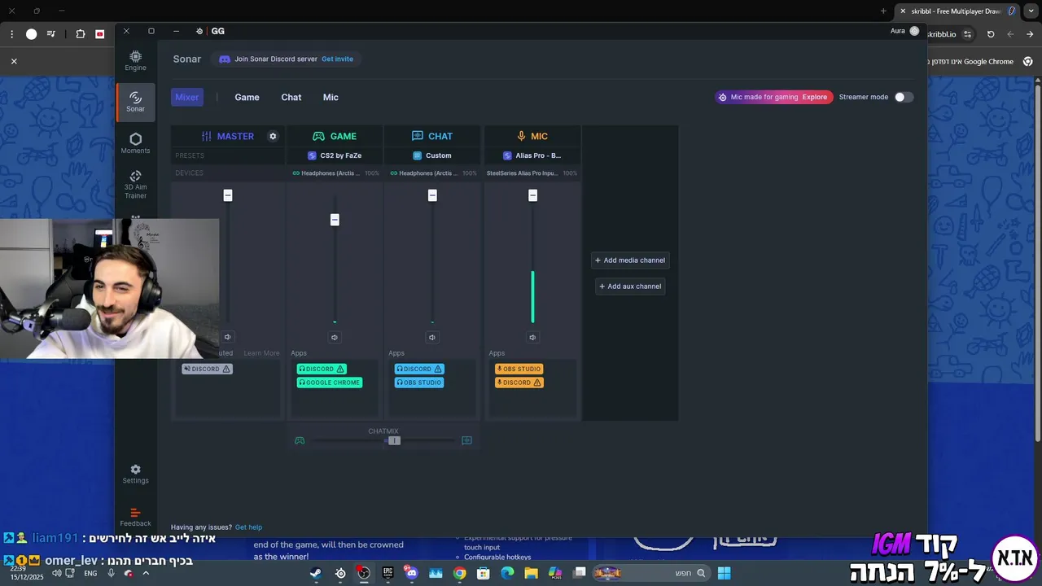
Task: Open Epic Games from the taskbar
Action: pos(388,573)
